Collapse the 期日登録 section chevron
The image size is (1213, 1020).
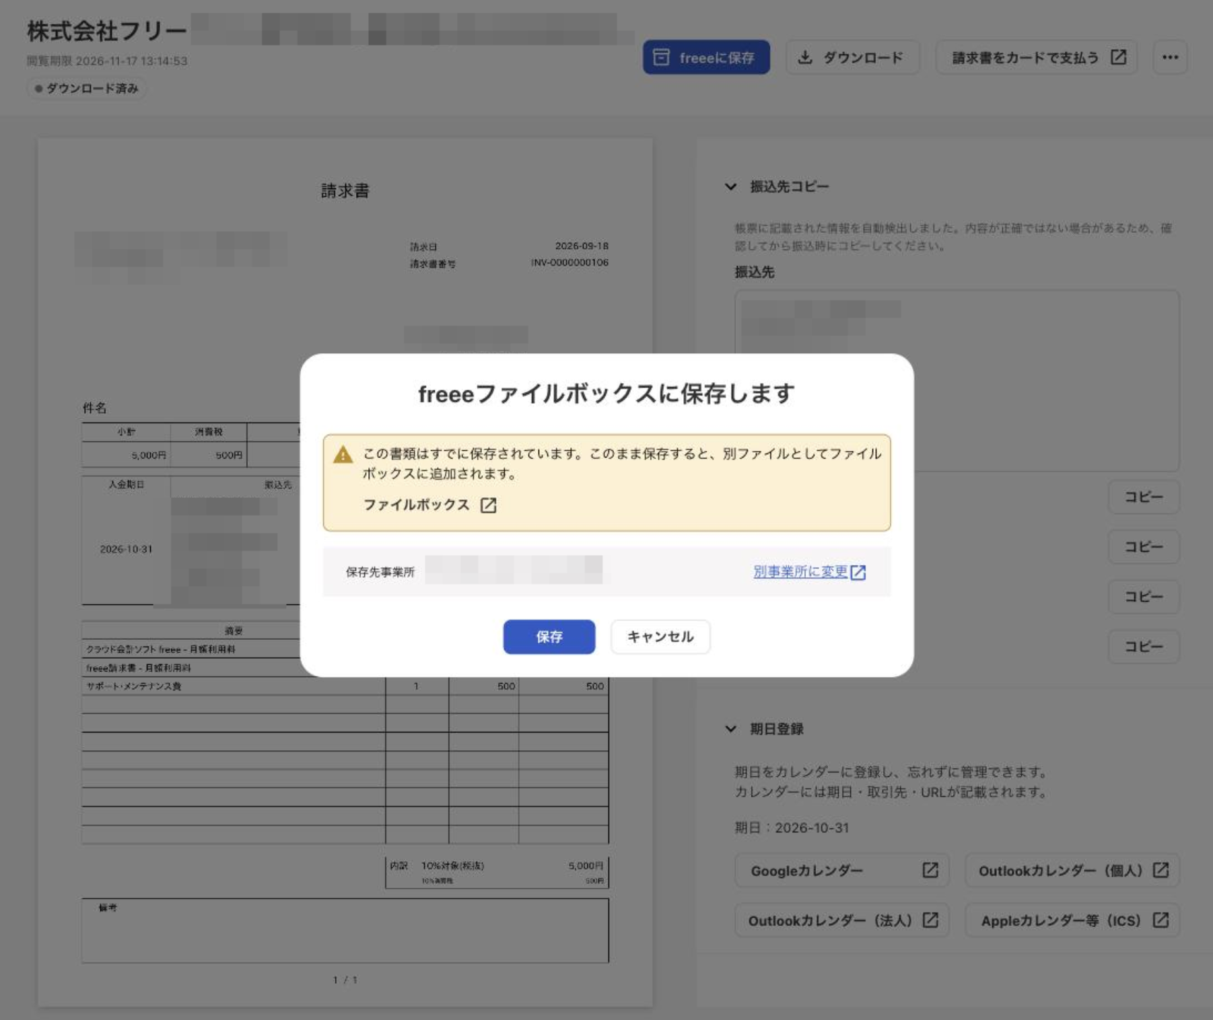731,729
